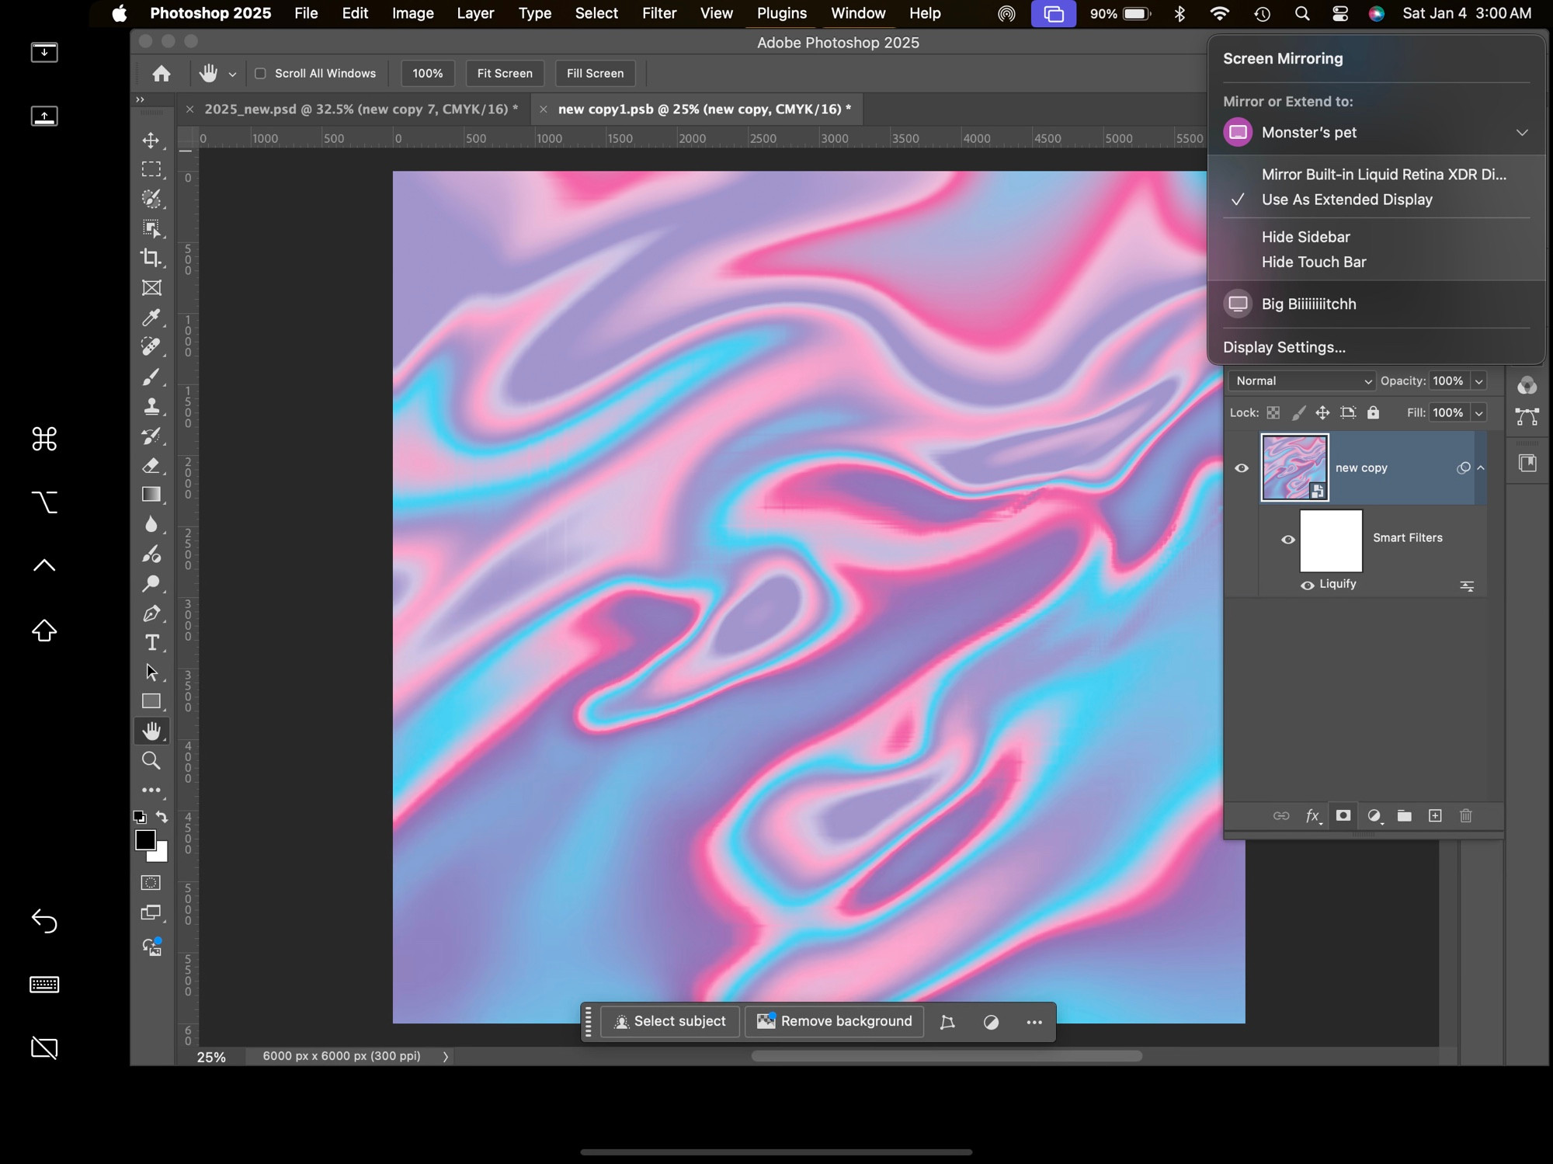
Task: Click Select subject button
Action: click(671, 1022)
